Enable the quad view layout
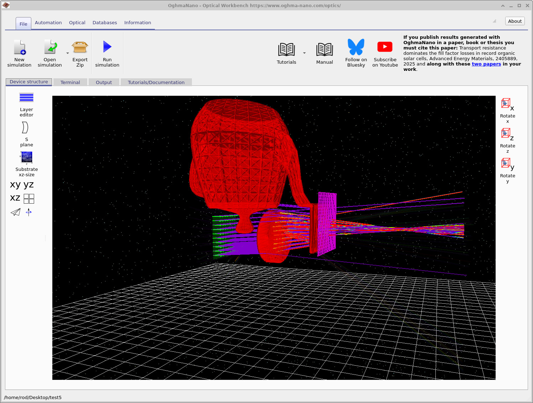Screen dimensions: 533x403 (28, 198)
